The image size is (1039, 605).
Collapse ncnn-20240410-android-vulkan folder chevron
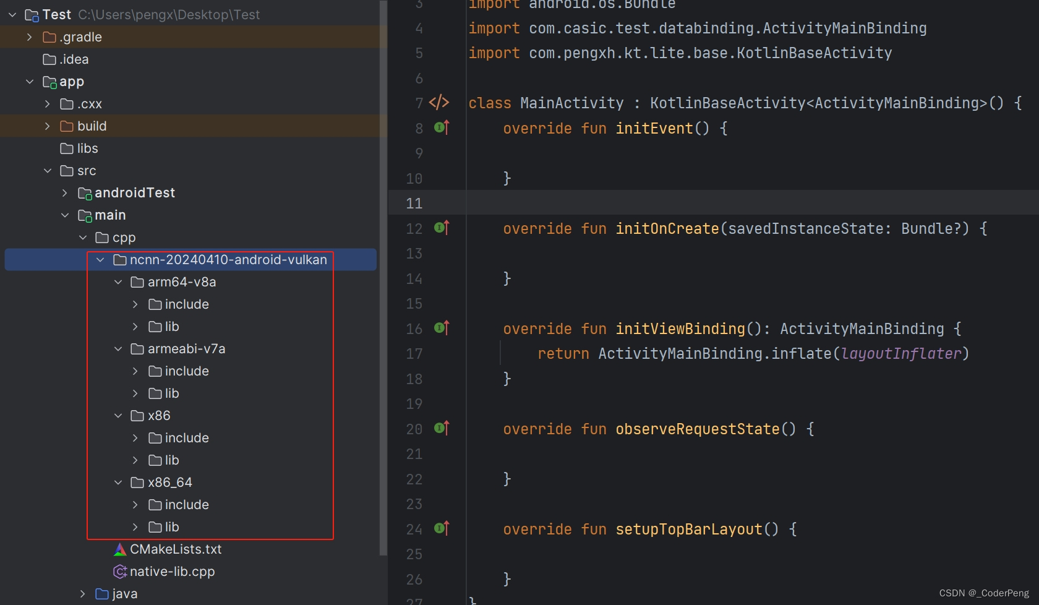[100, 260]
